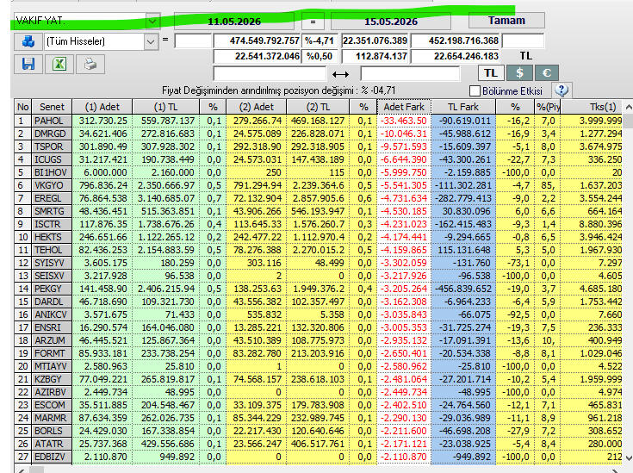
Task: Click the TL Fark value 115.131.648
Action: [463, 250]
